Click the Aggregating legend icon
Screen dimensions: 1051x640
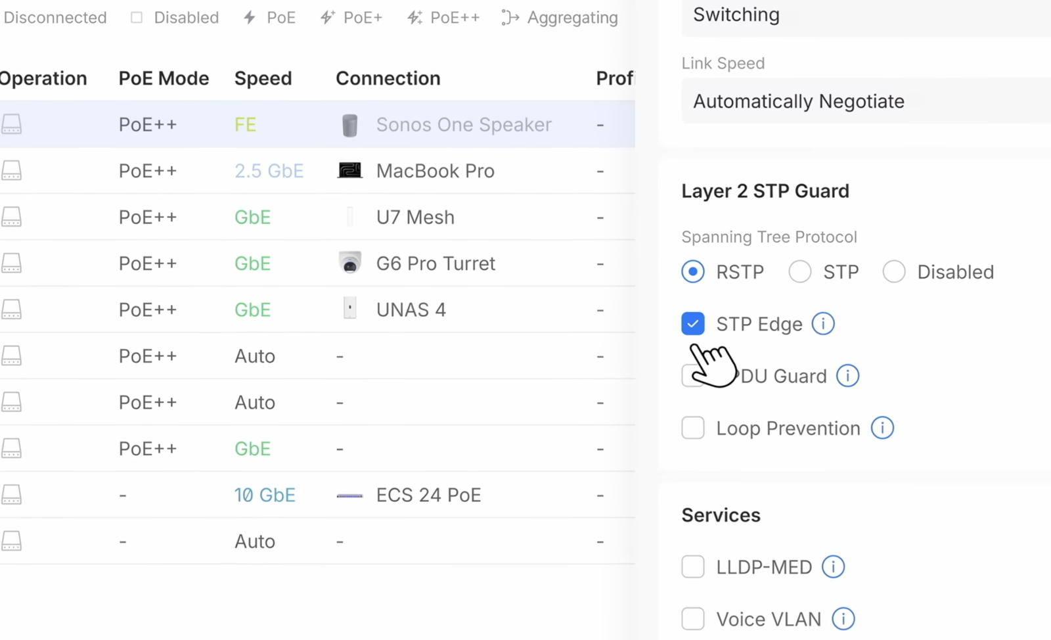tap(509, 17)
